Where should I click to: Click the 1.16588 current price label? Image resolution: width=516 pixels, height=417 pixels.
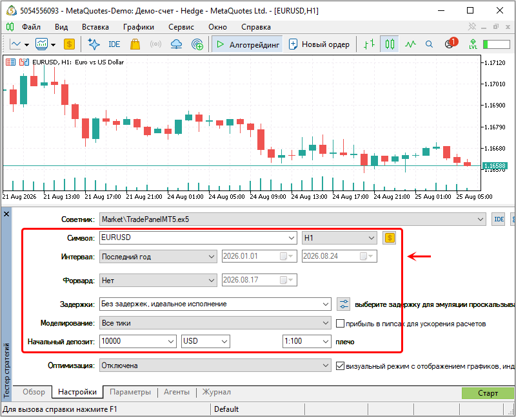(x=494, y=166)
